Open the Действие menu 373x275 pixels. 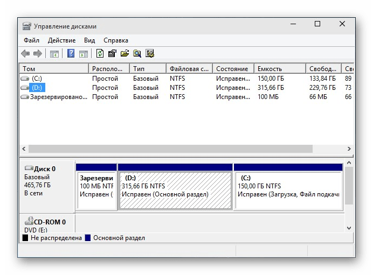pyautogui.click(x=61, y=40)
